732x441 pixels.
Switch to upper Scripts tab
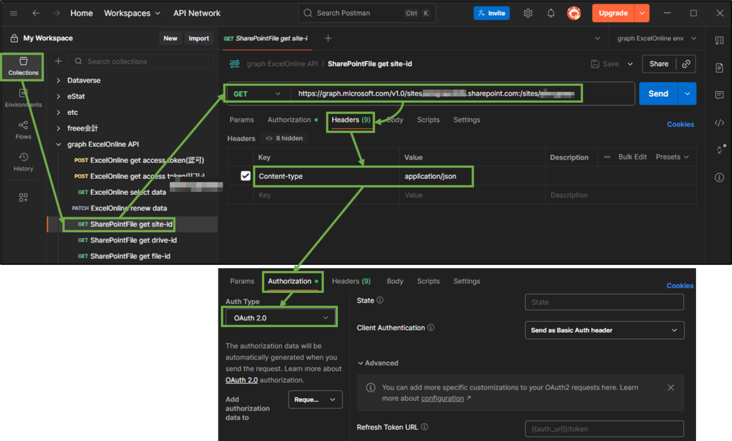click(428, 120)
